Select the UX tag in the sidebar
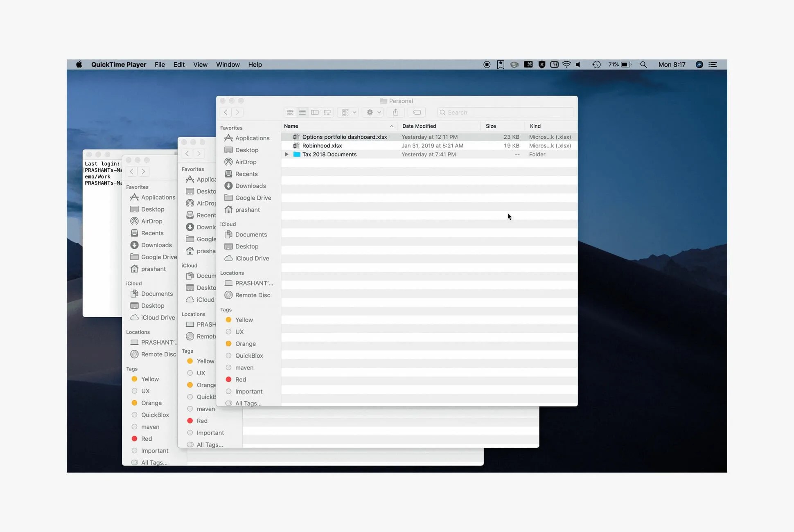The image size is (794, 532). click(x=240, y=332)
